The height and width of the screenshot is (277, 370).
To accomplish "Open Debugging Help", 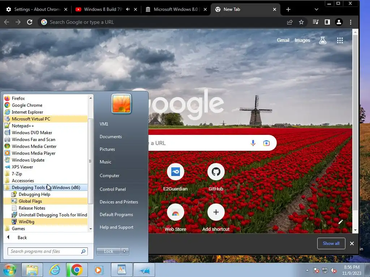I will tap(46, 194).
